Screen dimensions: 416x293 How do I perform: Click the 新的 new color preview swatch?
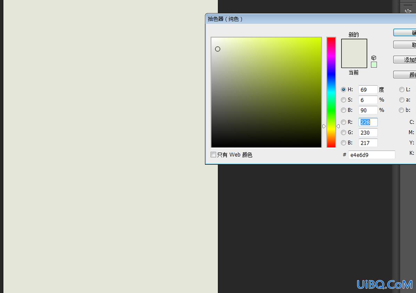[x=354, y=47]
